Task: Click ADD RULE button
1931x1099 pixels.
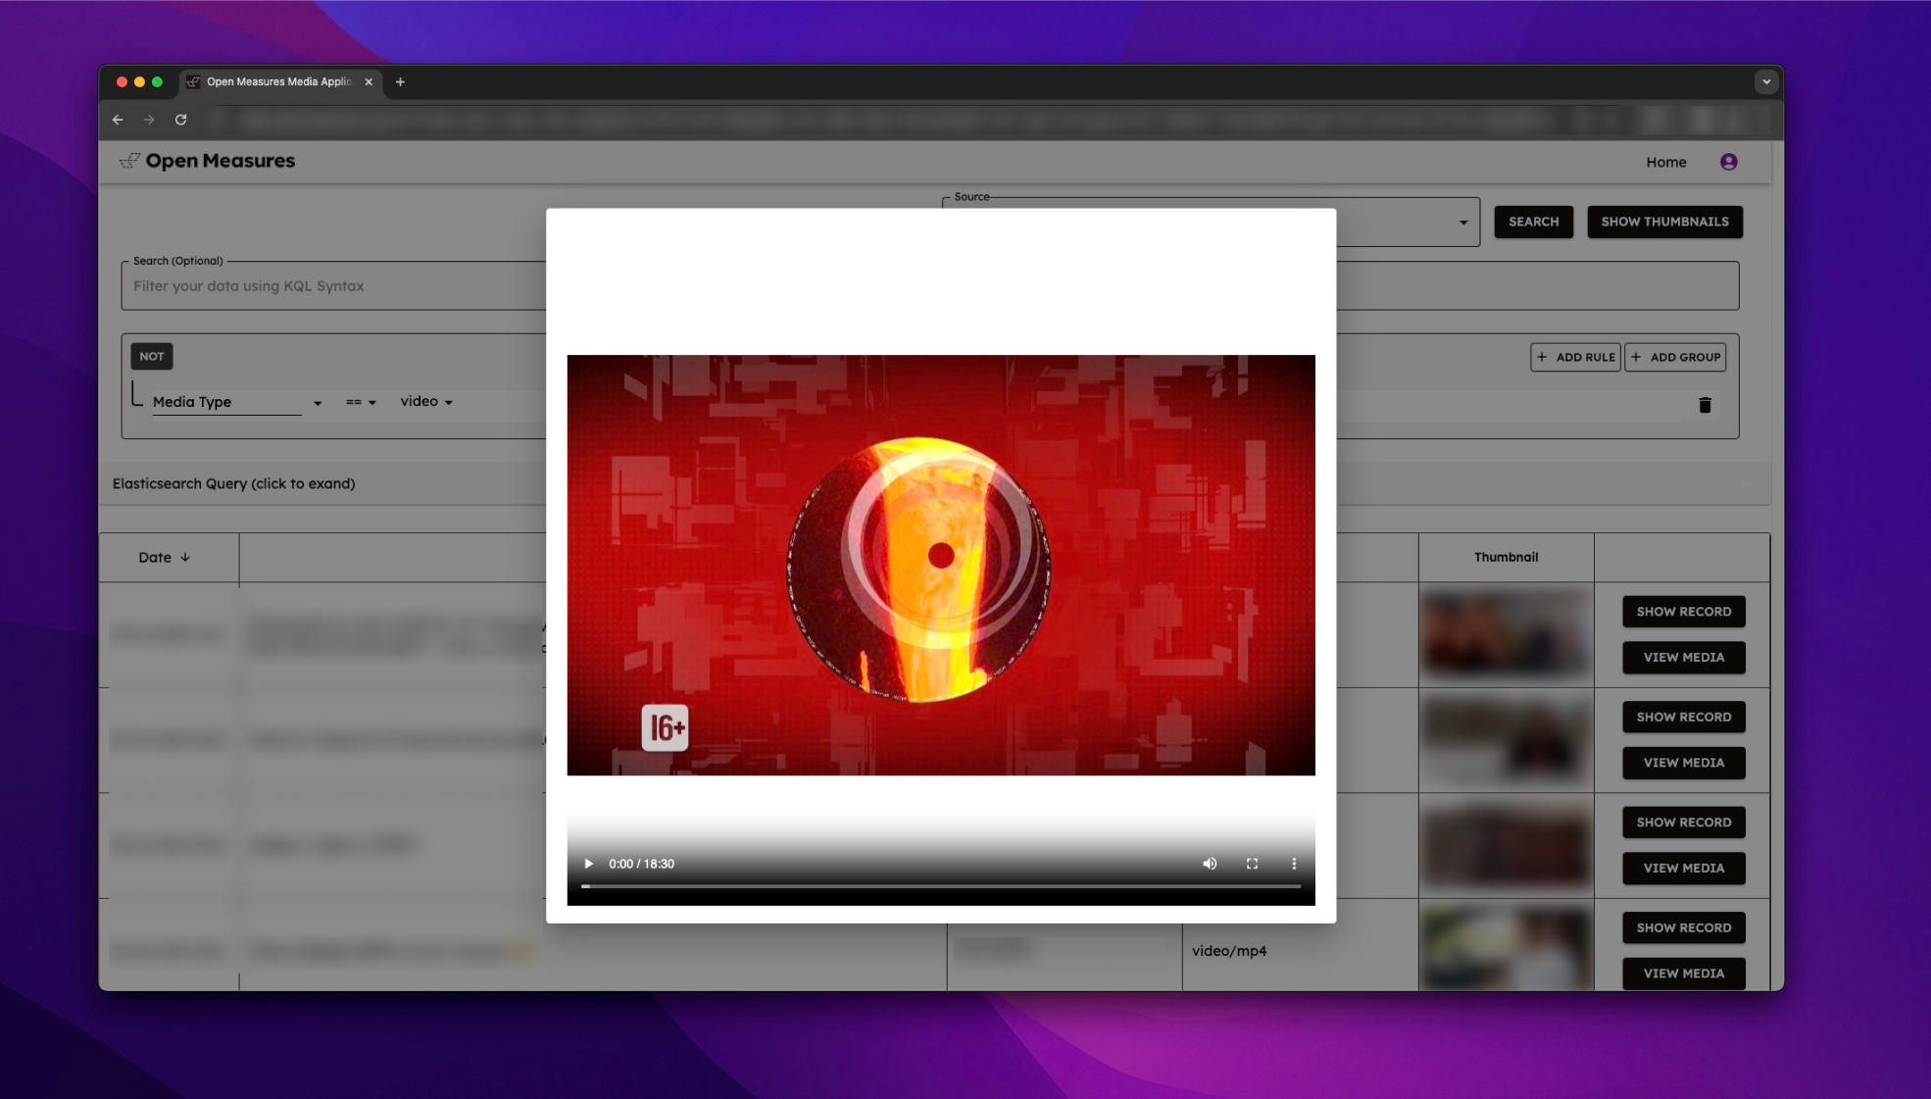Action: (1575, 357)
